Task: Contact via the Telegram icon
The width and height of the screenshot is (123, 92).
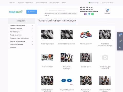Action: pyautogui.click(x=89, y=14)
